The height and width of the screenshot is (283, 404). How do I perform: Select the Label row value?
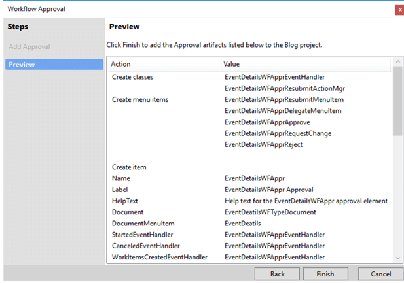[269, 190]
